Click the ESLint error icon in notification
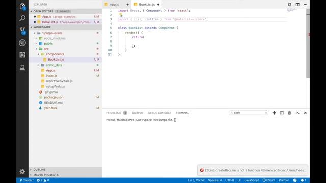326x183 pixels. (202, 170)
